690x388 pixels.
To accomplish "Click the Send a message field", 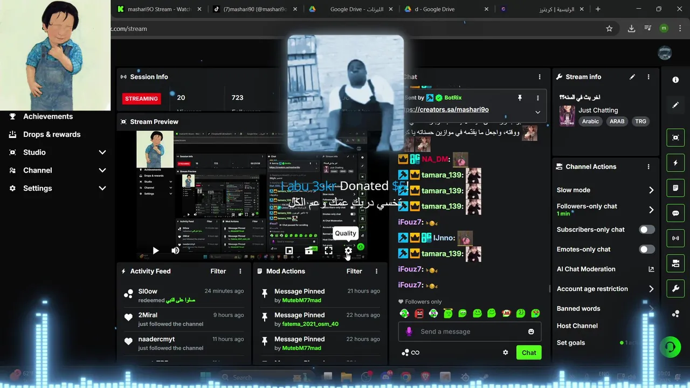I will pos(470,331).
